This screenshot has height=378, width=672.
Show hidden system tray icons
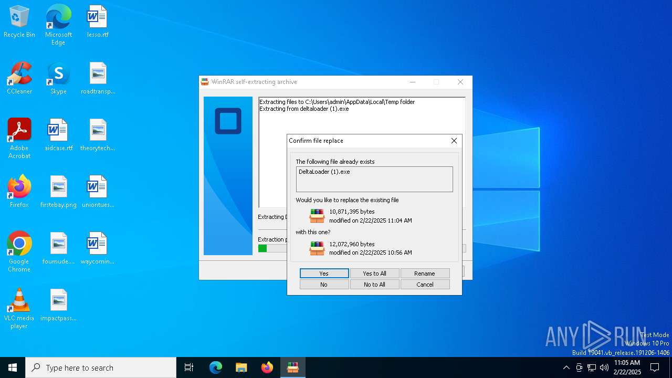coord(566,367)
